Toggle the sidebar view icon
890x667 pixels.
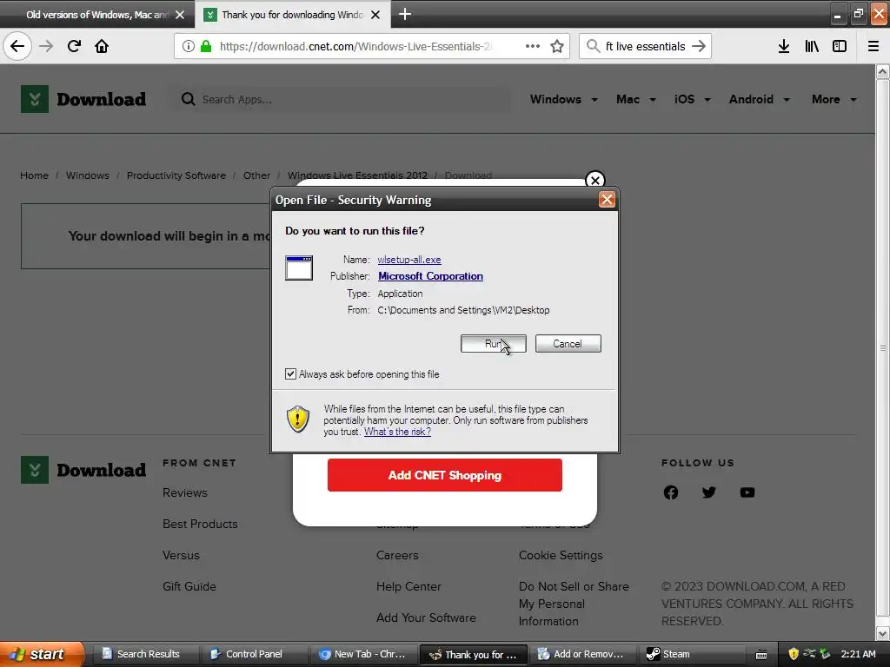click(x=840, y=46)
